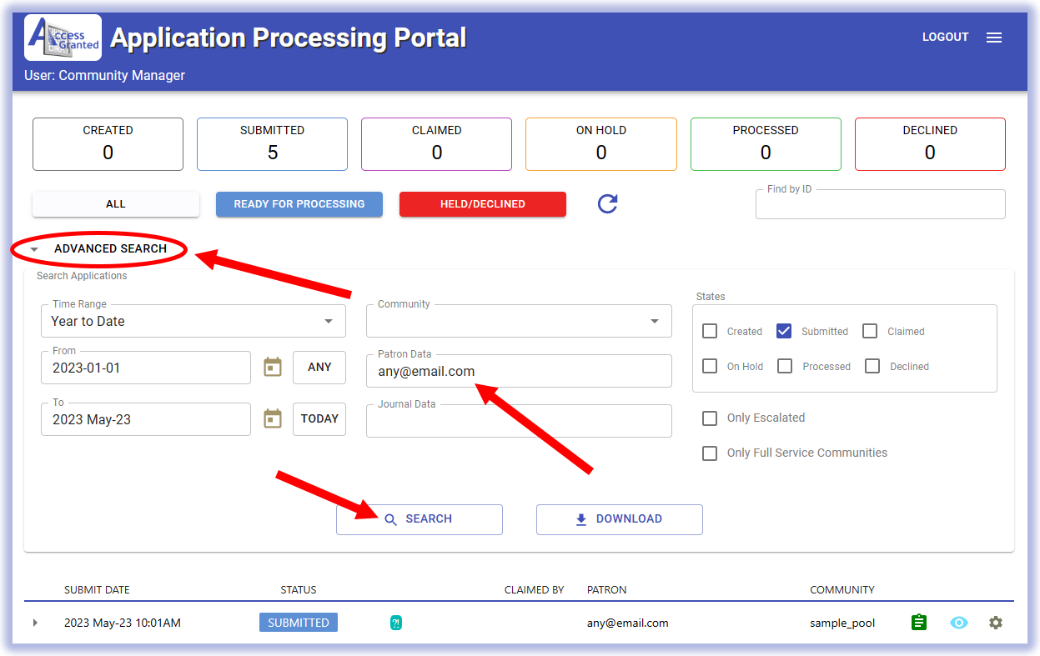Uncheck the Submitted state checkbox

[x=784, y=331]
